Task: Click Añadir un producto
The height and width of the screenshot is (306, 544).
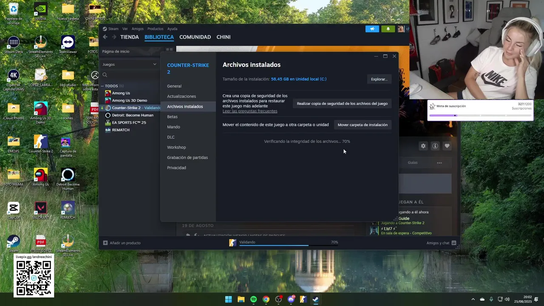Action: click(x=125, y=243)
